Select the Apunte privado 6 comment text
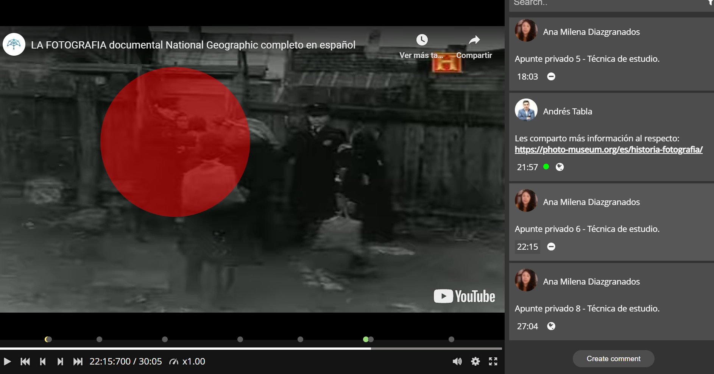 [x=587, y=229]
